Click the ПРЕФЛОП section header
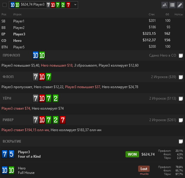Viewport: 185px width, 178px height. point(11,55)
